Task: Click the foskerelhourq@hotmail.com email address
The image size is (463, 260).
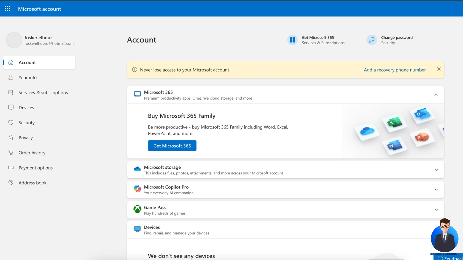Action: tap(49, 43)
